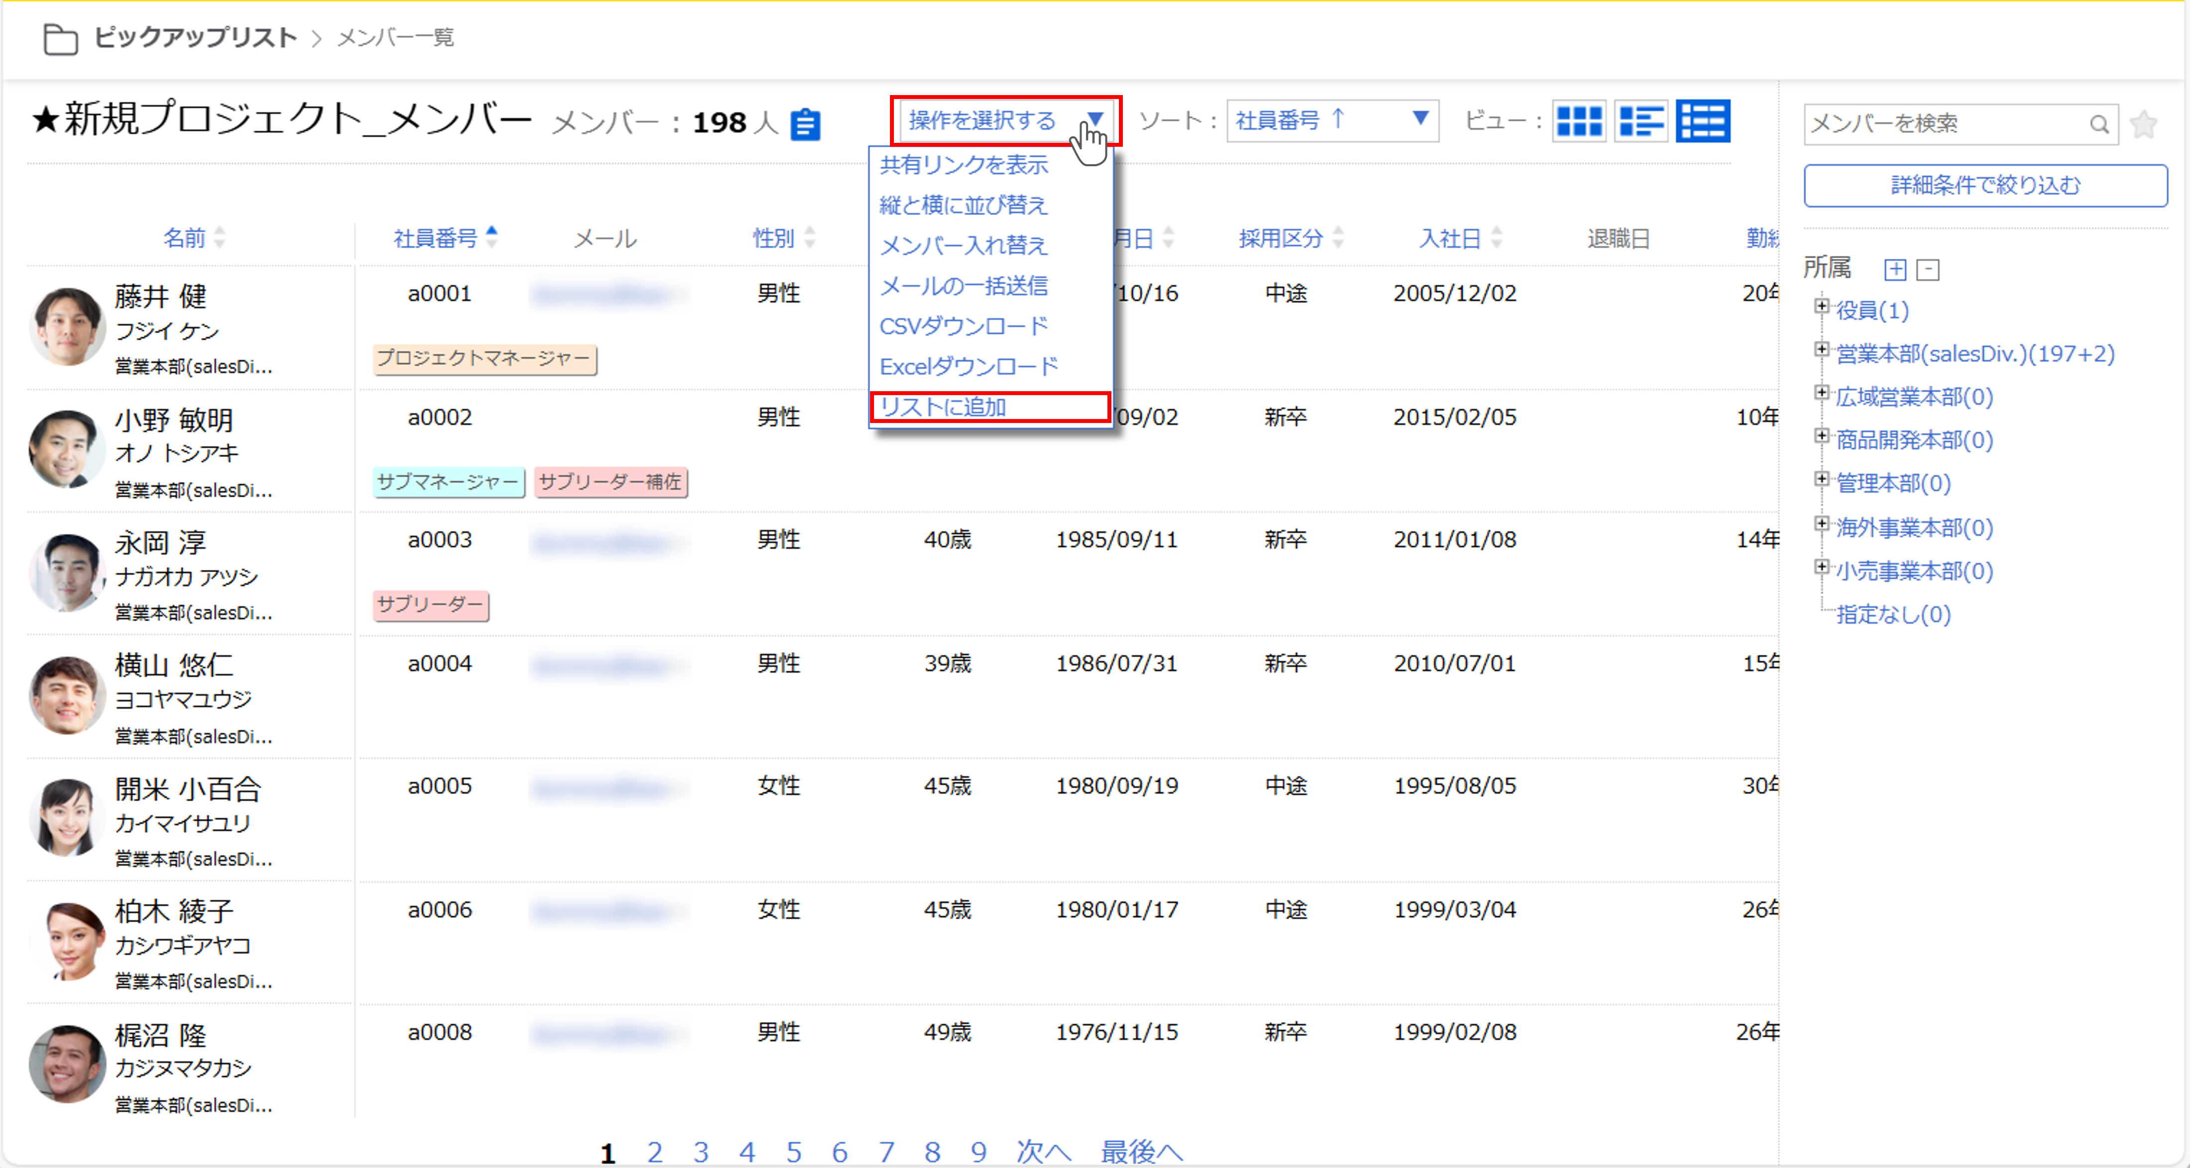Image resolution: width=2190 pixels, height=1168 pixels.
Task: Go to page 2 of results
Action: (654, 1152)
